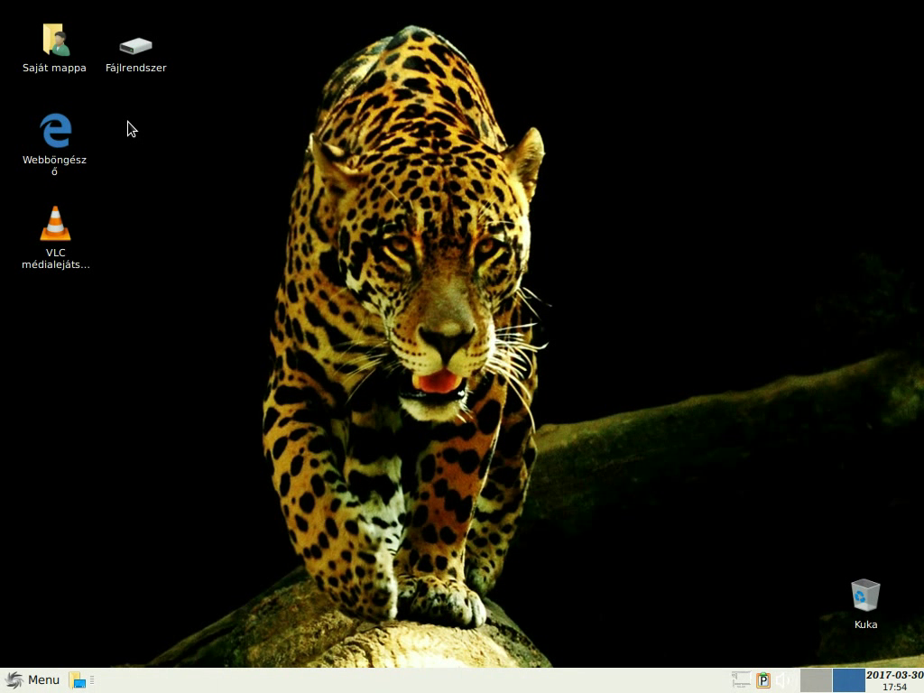Viewport: 924px width, 693px height.
Task: Select the Fájlrendszer text label
Action: point(135,68)
